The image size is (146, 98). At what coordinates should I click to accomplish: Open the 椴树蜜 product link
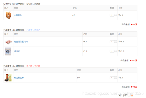(17, 51)
